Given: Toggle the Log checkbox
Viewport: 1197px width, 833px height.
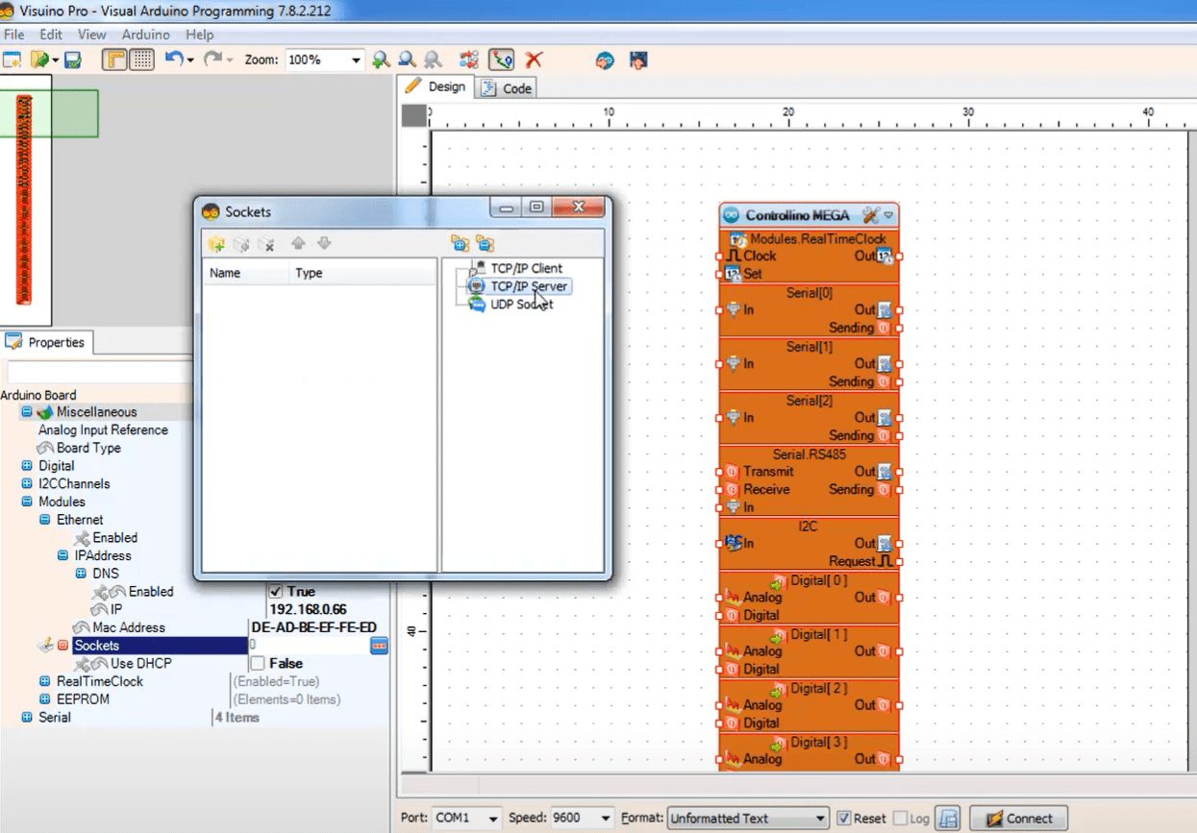Looking at the screenshot, I should [x=900, y=819].
